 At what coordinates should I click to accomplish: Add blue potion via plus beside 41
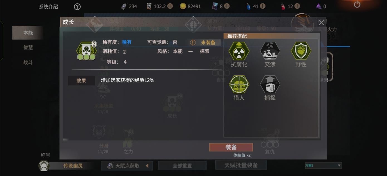pyautogui.click(x=263, y=6)
